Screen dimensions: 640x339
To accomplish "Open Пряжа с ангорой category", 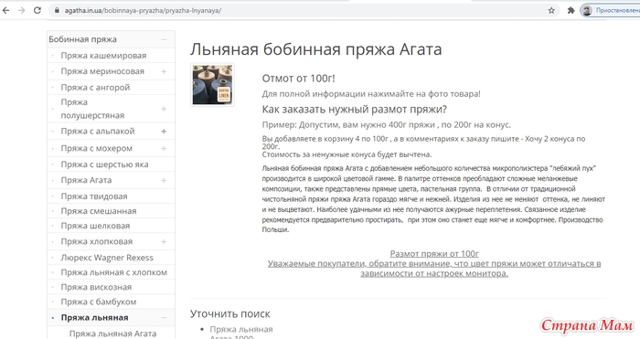I will click(95, 88).
